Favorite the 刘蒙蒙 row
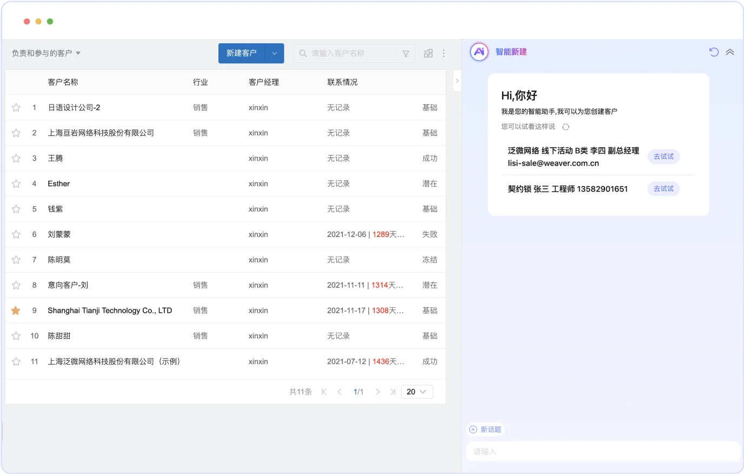This screenshot has width=744, height=474. [16, 235]
